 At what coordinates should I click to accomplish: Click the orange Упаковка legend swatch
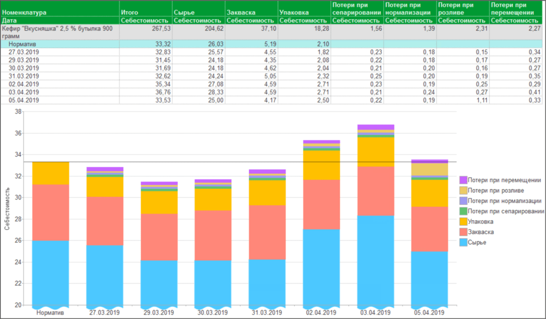[x=463, y=221]
